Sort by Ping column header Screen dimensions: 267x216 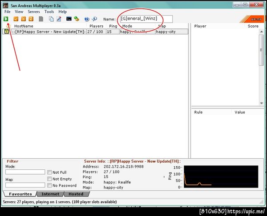[113, 26]
